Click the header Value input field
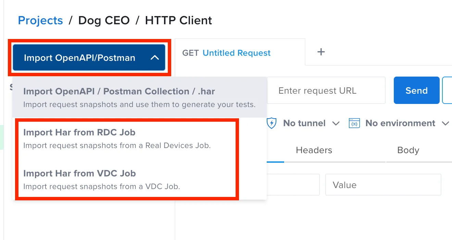Image resolution: width=452 pixels, height=240 pixels. (x=383, y=184)
